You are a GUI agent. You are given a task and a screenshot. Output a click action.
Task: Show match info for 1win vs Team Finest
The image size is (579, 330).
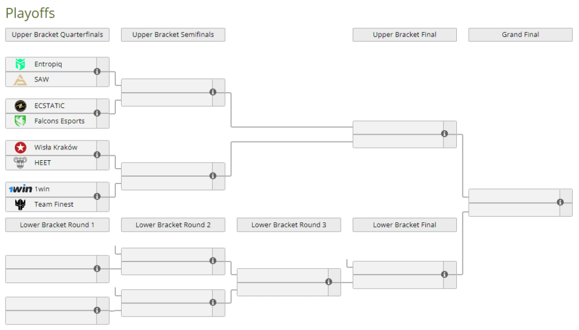97,196
